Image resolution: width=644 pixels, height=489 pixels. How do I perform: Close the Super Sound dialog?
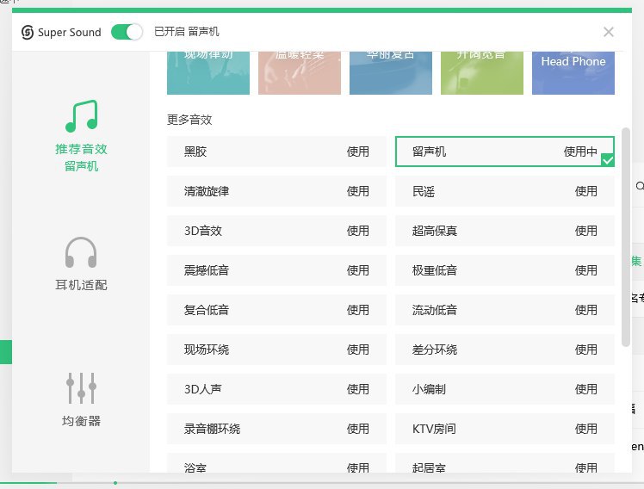(609, 32)
